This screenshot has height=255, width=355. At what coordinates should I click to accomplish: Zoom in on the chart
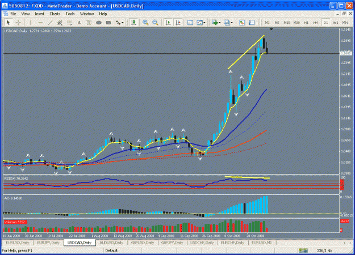[145, 23]
